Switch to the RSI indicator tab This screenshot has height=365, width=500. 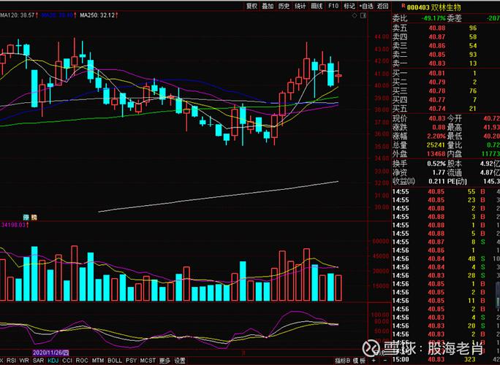(x=12, y=361)
